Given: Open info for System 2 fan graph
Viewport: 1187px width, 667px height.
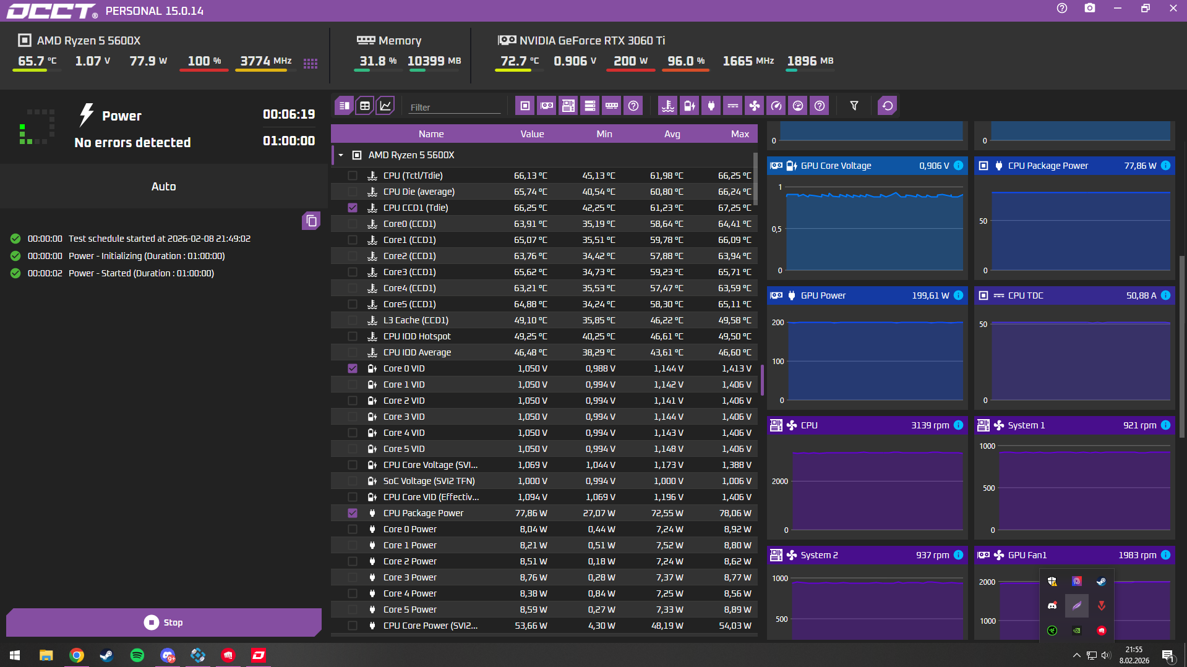Looking at the screenshot, I should click(x=958, y=555).
